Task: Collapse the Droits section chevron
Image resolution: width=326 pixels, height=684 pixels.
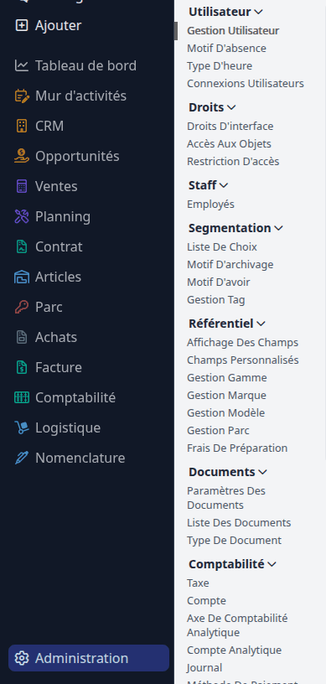Action: click(x=232, y=107)
